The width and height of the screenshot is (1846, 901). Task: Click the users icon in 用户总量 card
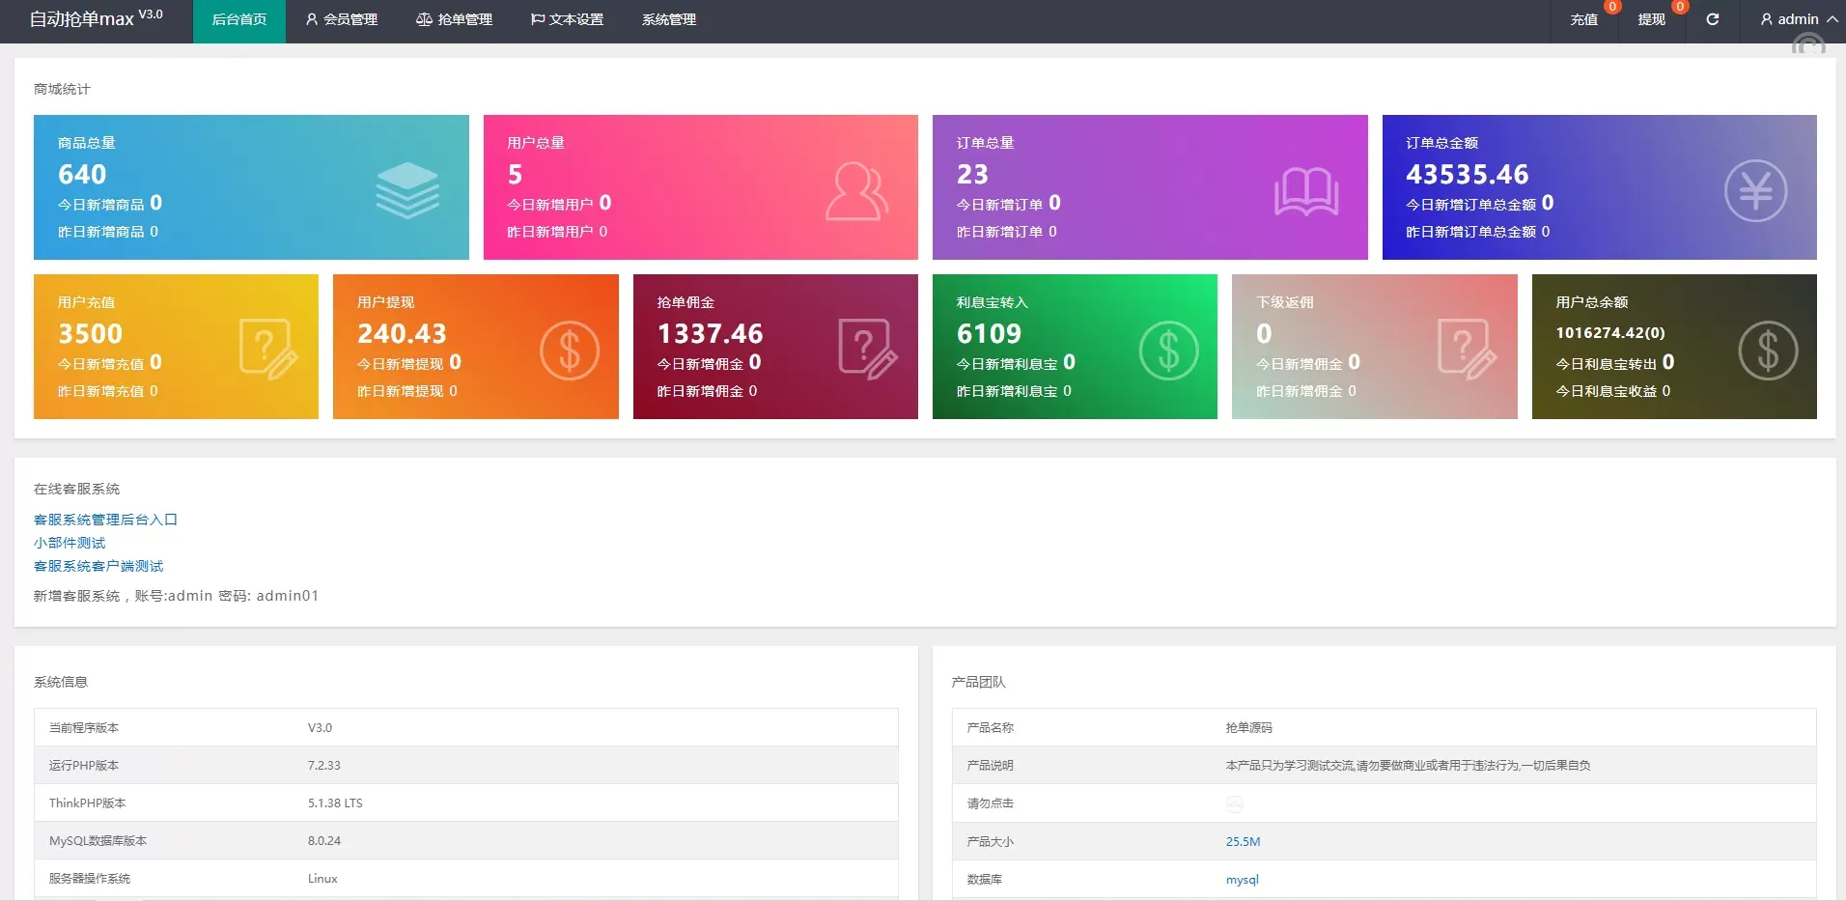(x=855, y=190)
